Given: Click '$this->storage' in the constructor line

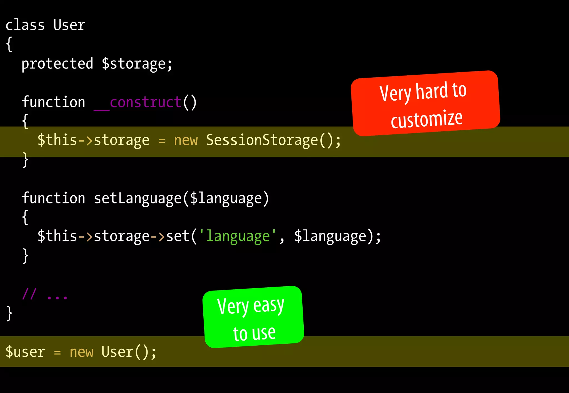Looking at the screenshot, I should (93, 140).
